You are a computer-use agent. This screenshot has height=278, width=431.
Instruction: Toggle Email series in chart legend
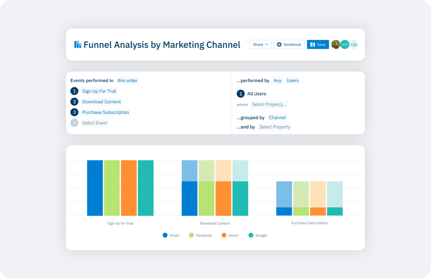pyautogui.click(x=171, y=235)
